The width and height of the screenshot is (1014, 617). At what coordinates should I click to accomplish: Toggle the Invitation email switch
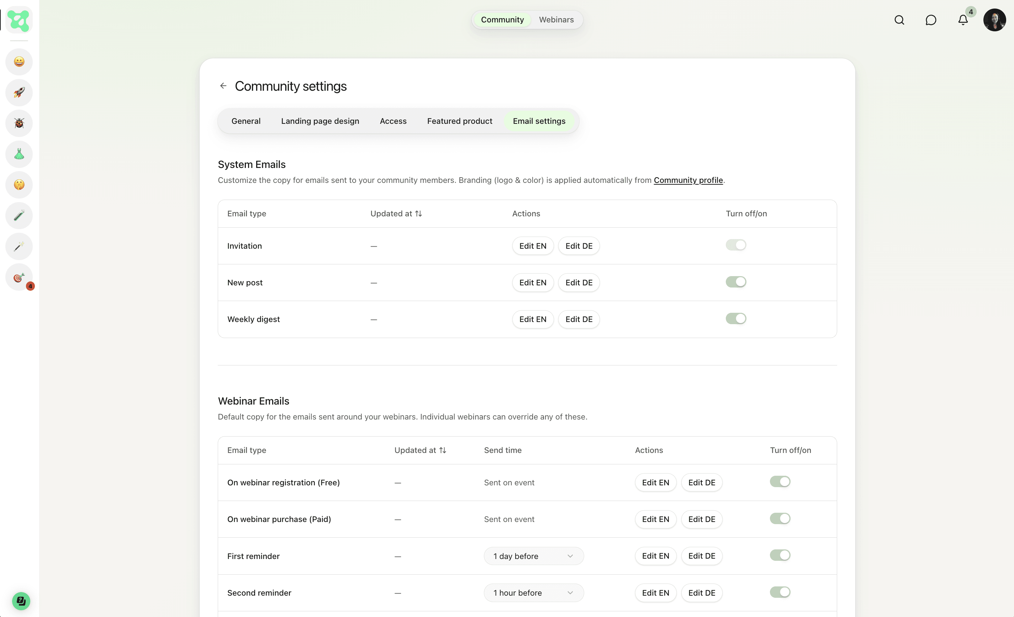[736, 245]
